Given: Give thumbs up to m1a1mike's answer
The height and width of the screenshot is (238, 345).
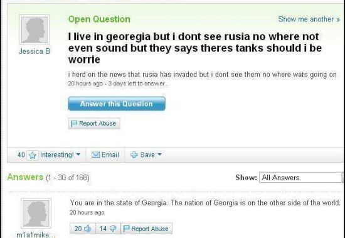Looking at the screenshot, I should click(x=87, y=229).
